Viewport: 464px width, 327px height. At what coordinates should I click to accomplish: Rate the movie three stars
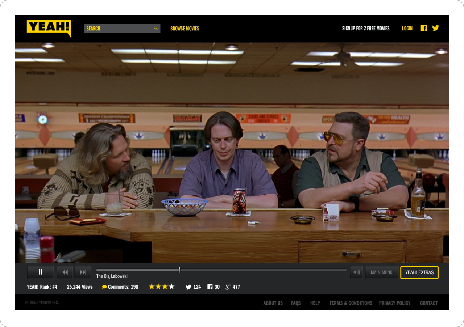tap(165, 286)
